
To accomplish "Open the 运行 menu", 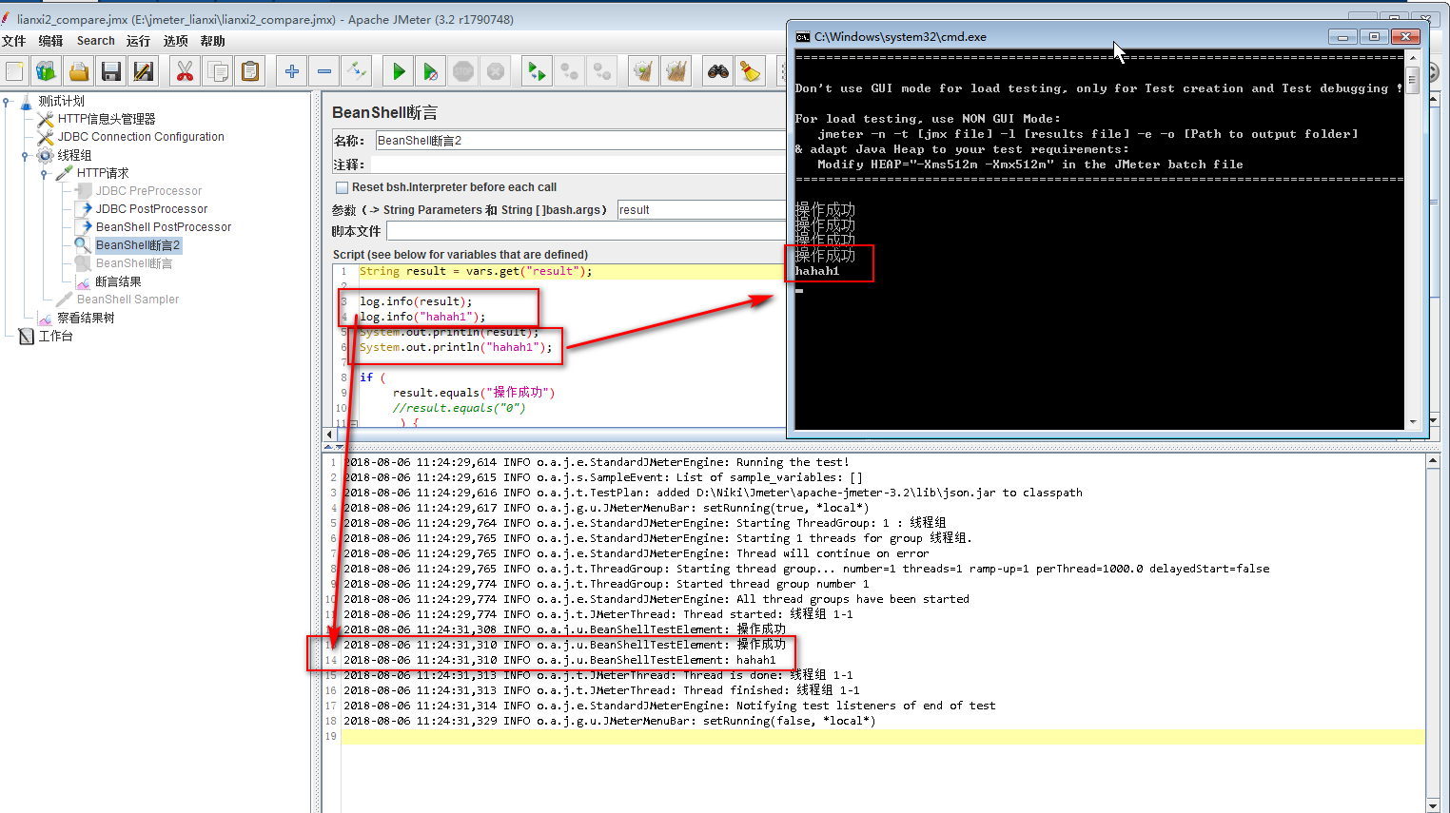I will [x=138, y=41].
